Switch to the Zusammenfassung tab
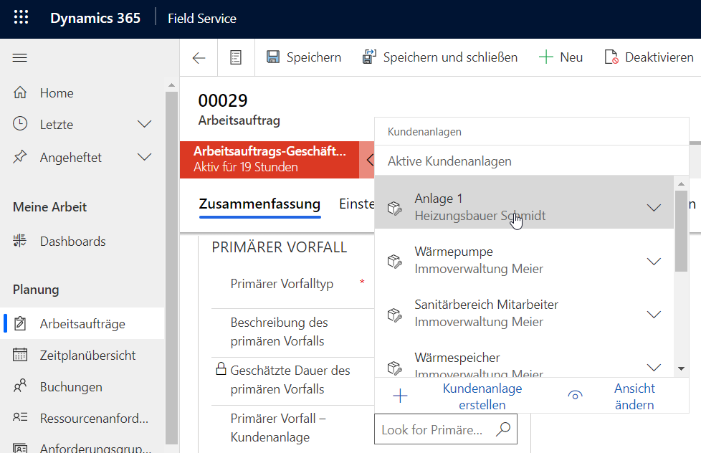Viewport: 701px width, 453px height. pos(259,204)
